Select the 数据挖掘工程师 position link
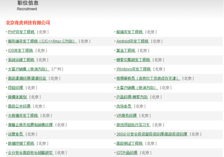This screenshot has width=224, height=157. tap(21, 143)
